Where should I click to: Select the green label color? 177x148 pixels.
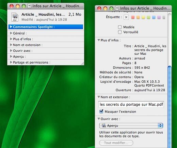pos(148,17)
